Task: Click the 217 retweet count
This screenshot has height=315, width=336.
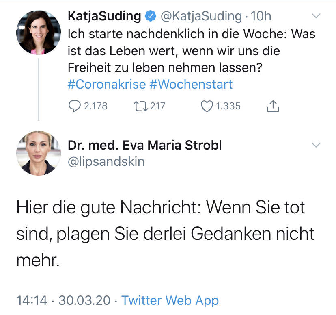Action: pos(157,106)
